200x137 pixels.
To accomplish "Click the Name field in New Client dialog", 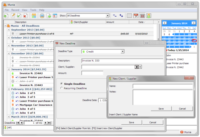I will (x=162, y=86).
